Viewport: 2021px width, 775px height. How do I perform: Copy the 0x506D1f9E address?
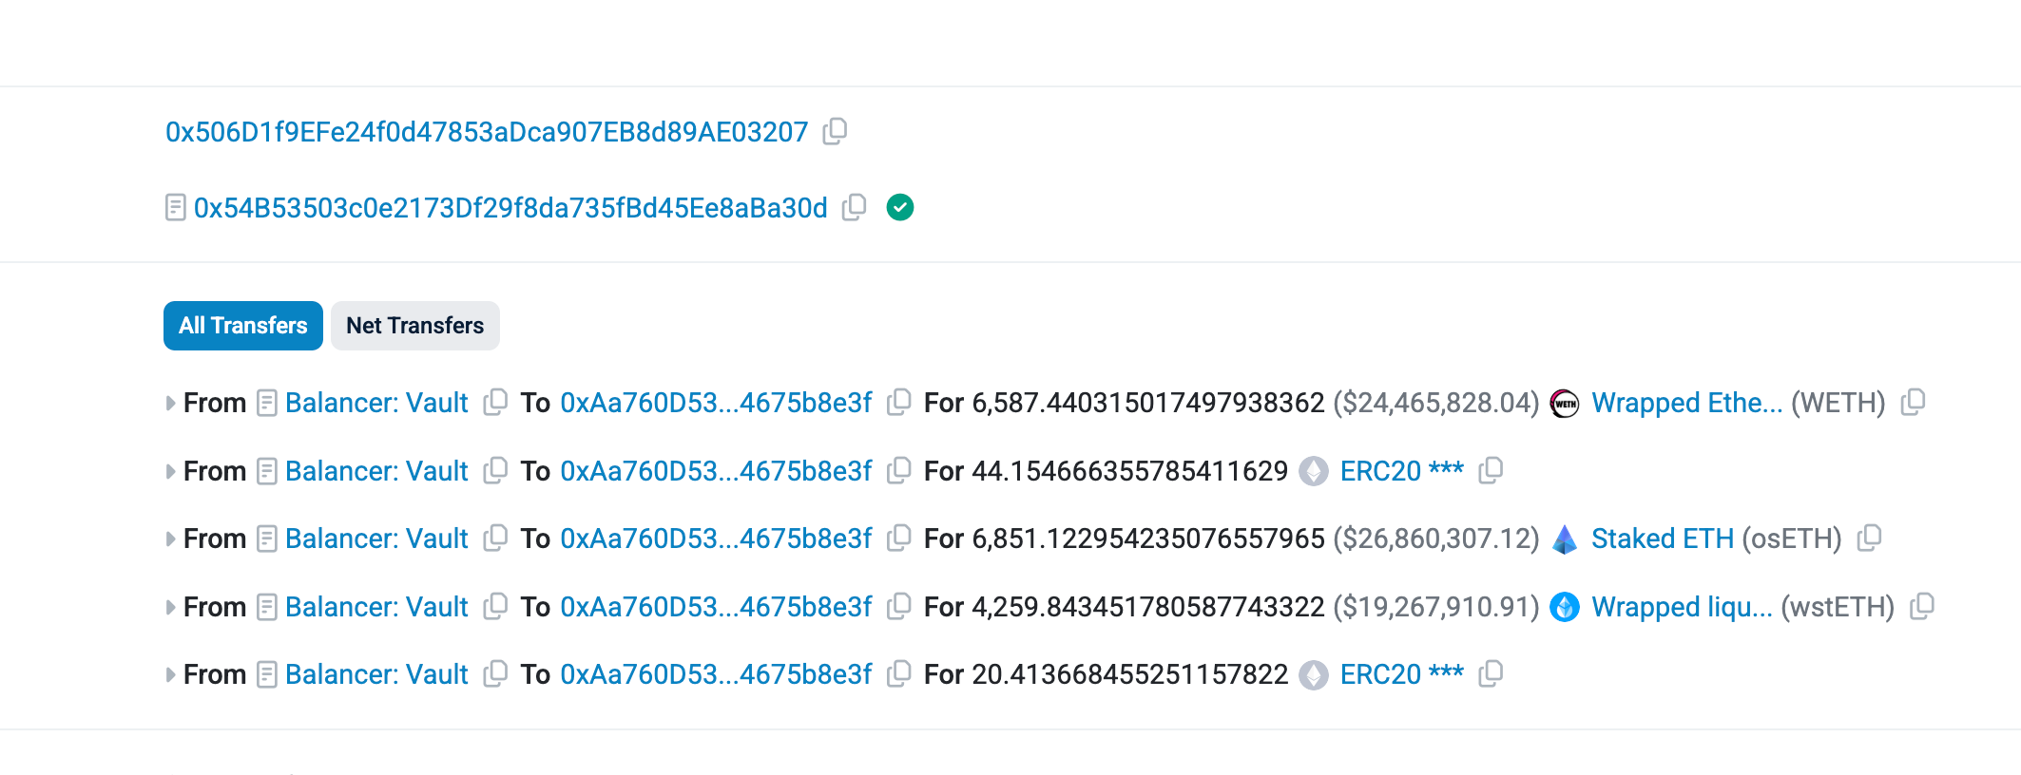(x=835, y=131)
